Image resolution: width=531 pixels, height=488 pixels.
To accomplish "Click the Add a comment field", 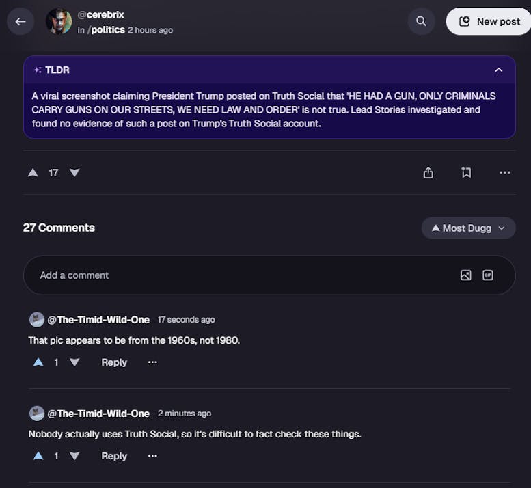I will coord(239,275).
